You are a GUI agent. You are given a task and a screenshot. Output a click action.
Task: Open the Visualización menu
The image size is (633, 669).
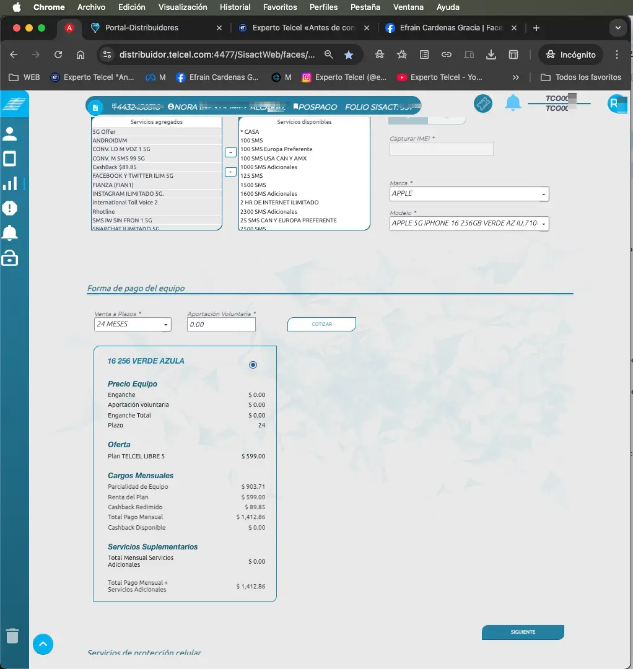click(x=183, y=7)
